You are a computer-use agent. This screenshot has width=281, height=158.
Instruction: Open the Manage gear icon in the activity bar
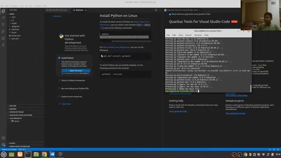[x=3, y=144]
